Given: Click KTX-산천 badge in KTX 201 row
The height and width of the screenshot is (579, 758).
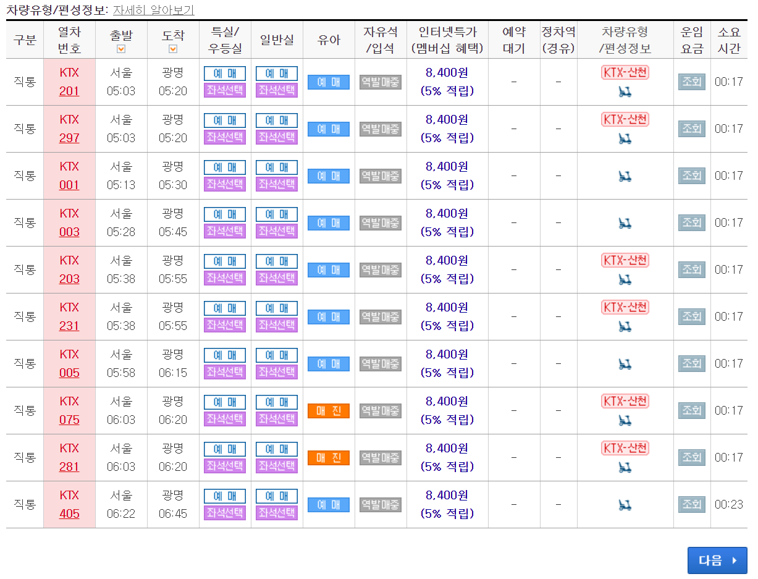Looking at the screenshot, I should click(x=625, y=72).
